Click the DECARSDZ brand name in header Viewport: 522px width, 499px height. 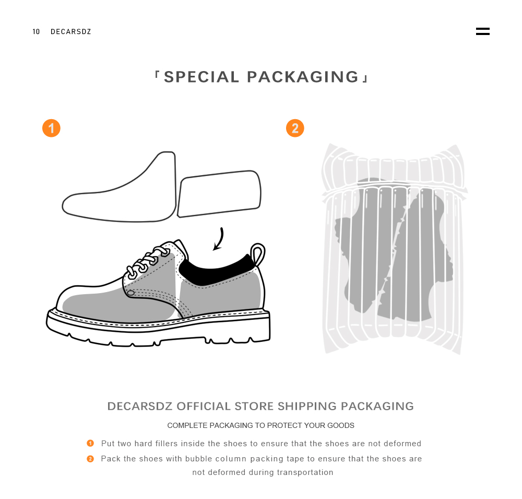71,32
